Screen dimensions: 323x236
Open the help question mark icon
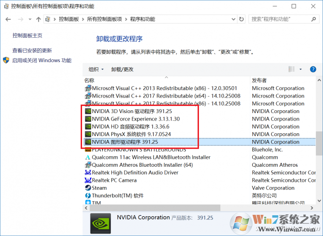coord(313,69)
